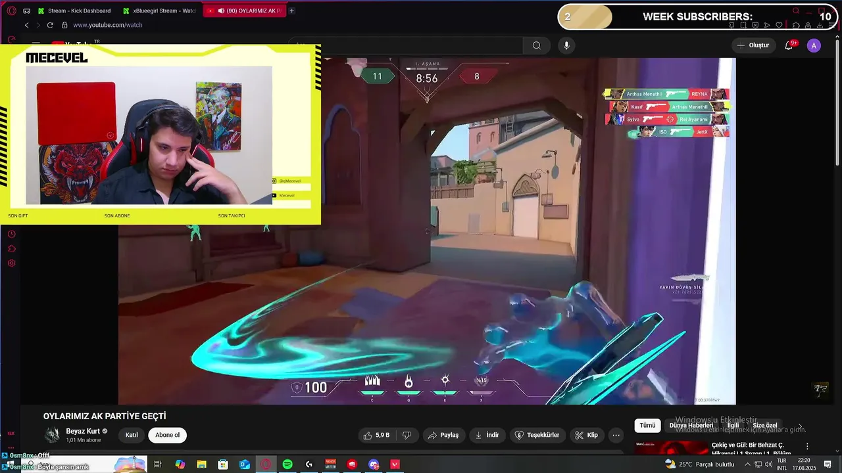Click the YouTube search magnifier button
842x473 pixels.
point(537,45)
